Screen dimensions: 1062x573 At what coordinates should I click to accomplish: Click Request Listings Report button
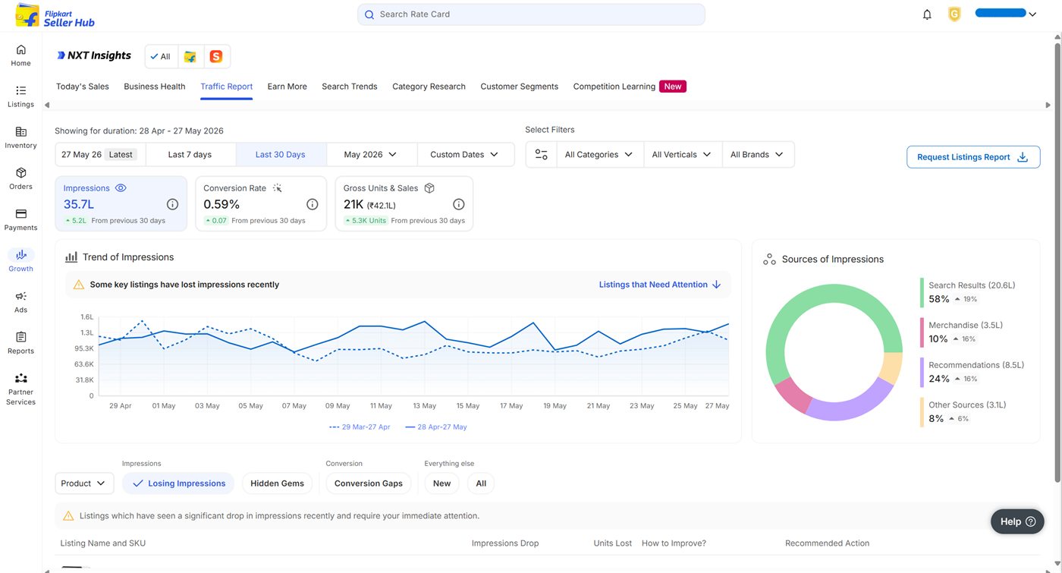coord(973,157)
